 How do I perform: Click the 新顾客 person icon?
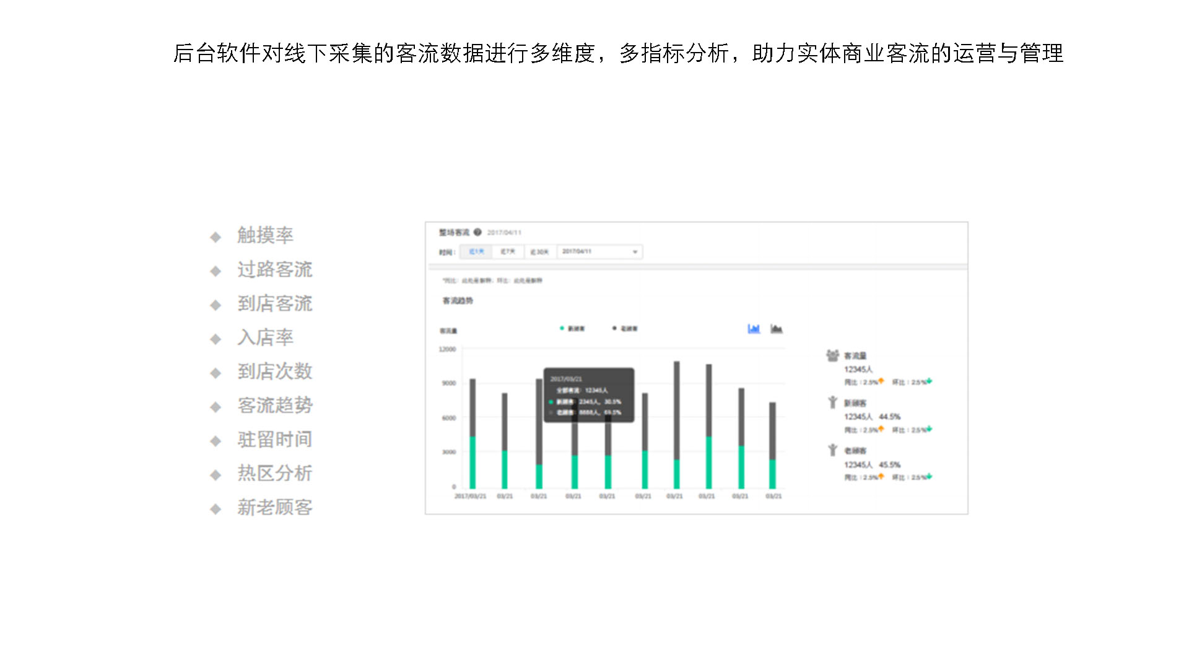click(x=832, y=402)
